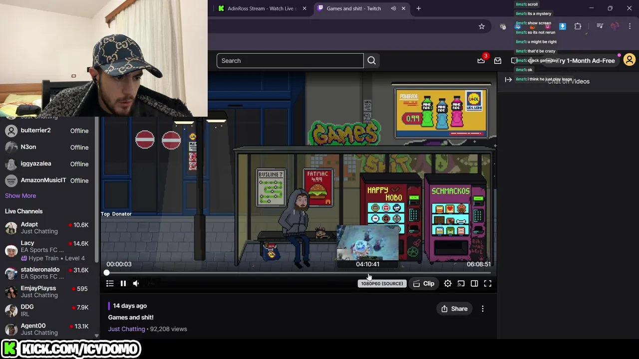Select the 1080P60 (SOURCE) quality label
639x359 pixels.
coord(382,283)
